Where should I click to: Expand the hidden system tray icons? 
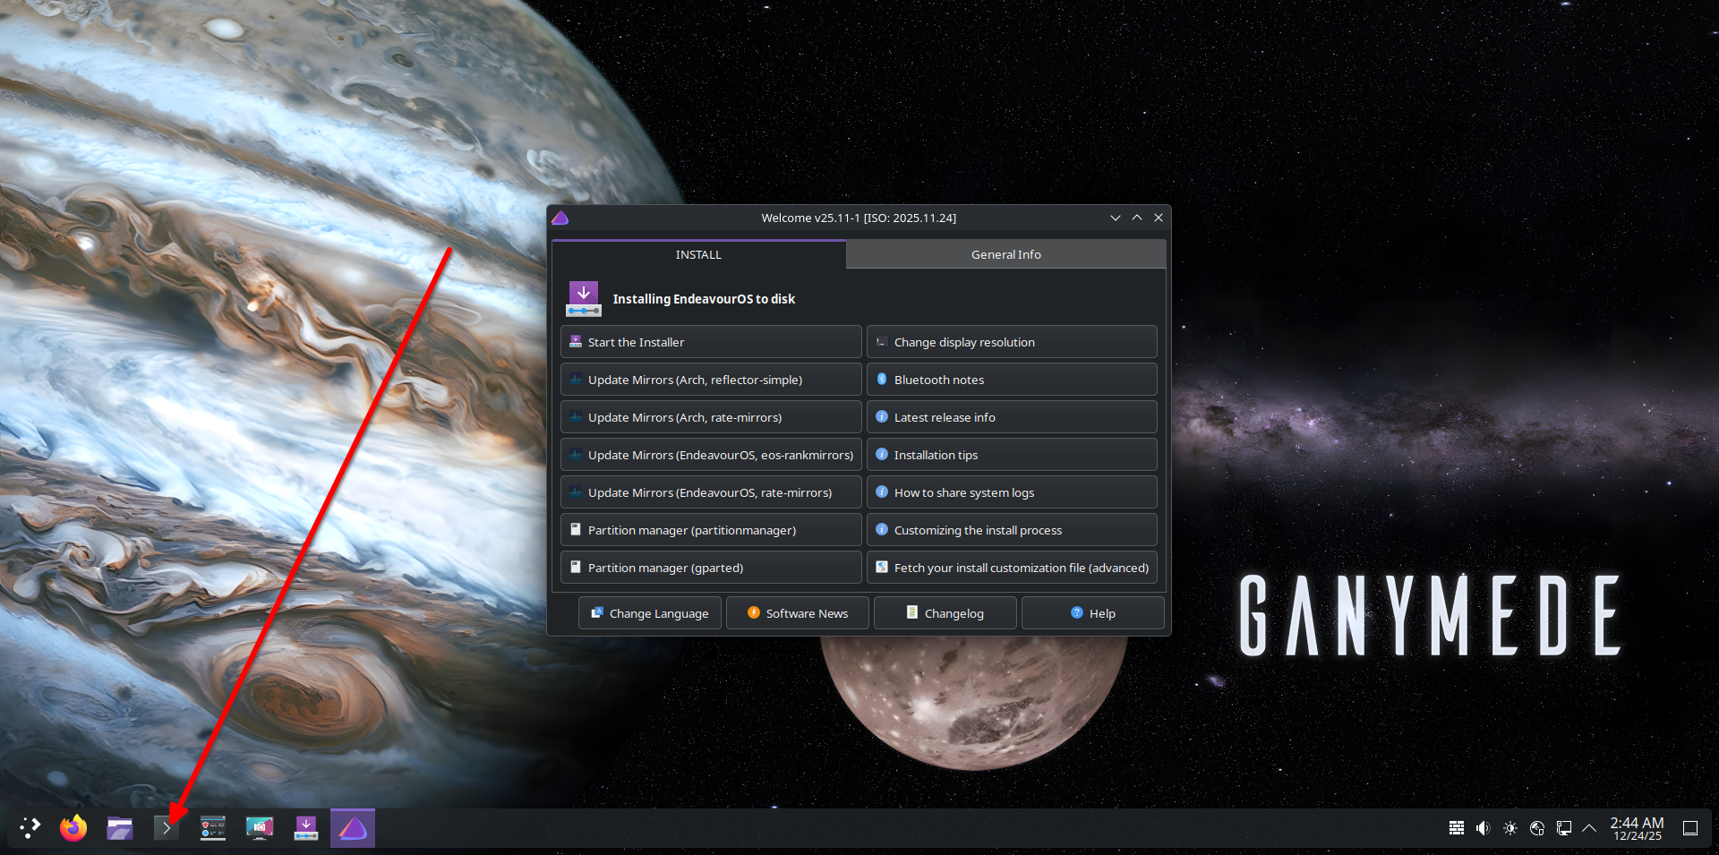(x=1590, y=828)
